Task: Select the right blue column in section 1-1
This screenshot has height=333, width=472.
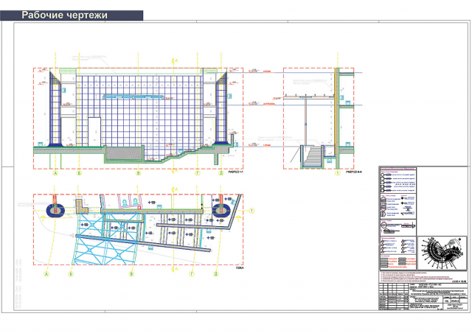Action: pos(221,108)
